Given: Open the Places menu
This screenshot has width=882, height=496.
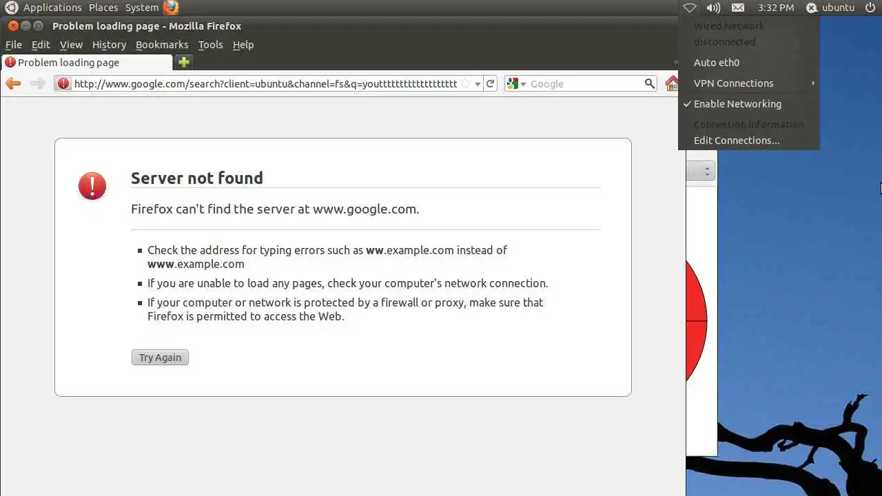Looking at the screenshot, I should [x=103, y=8].
